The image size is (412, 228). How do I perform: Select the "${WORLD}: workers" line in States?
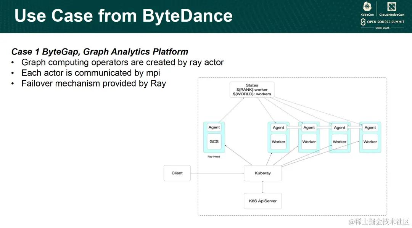(252, 94)
